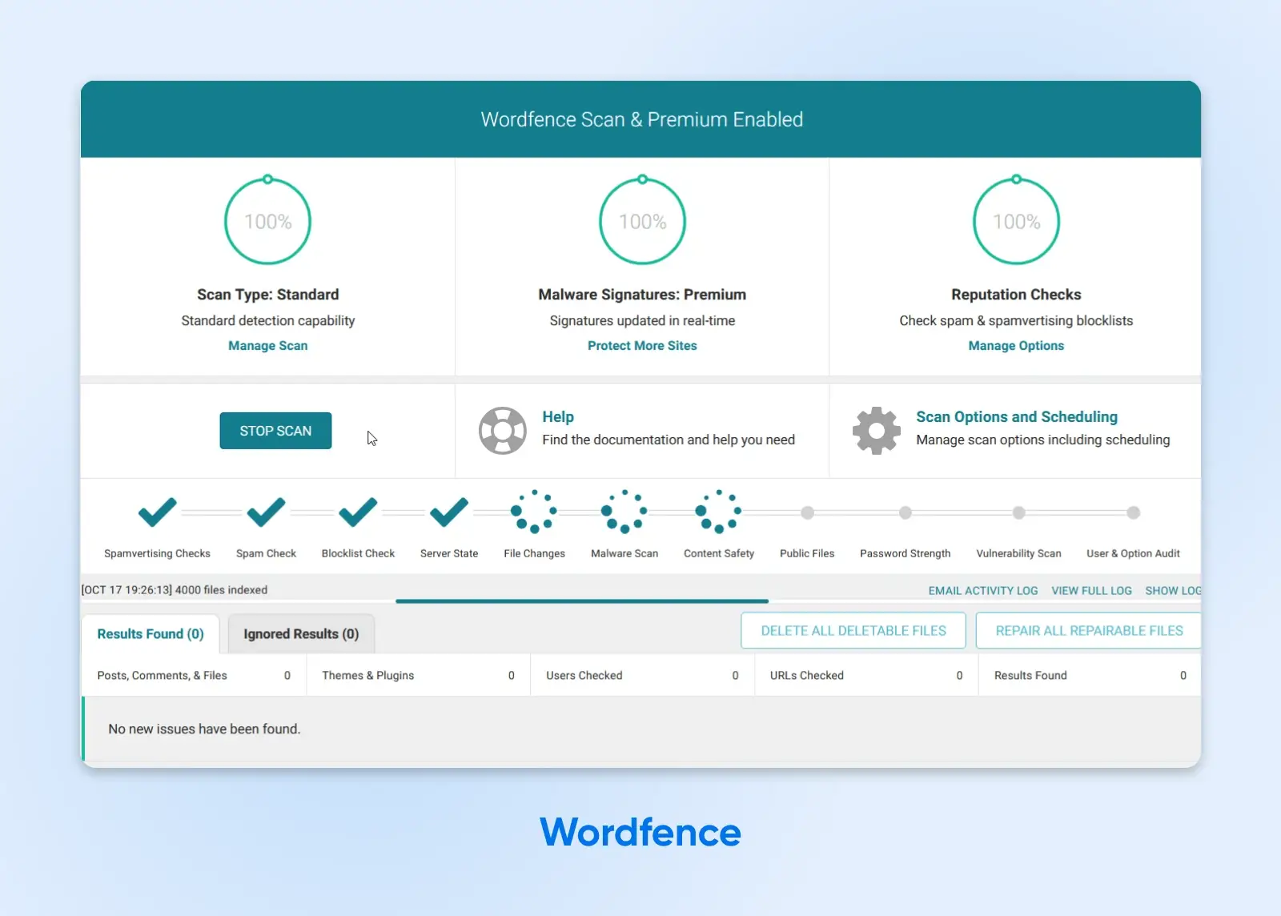Click the 'Users Checked' count cell
This screenshot has height=916, width=1281.
[x=642, y=676]
